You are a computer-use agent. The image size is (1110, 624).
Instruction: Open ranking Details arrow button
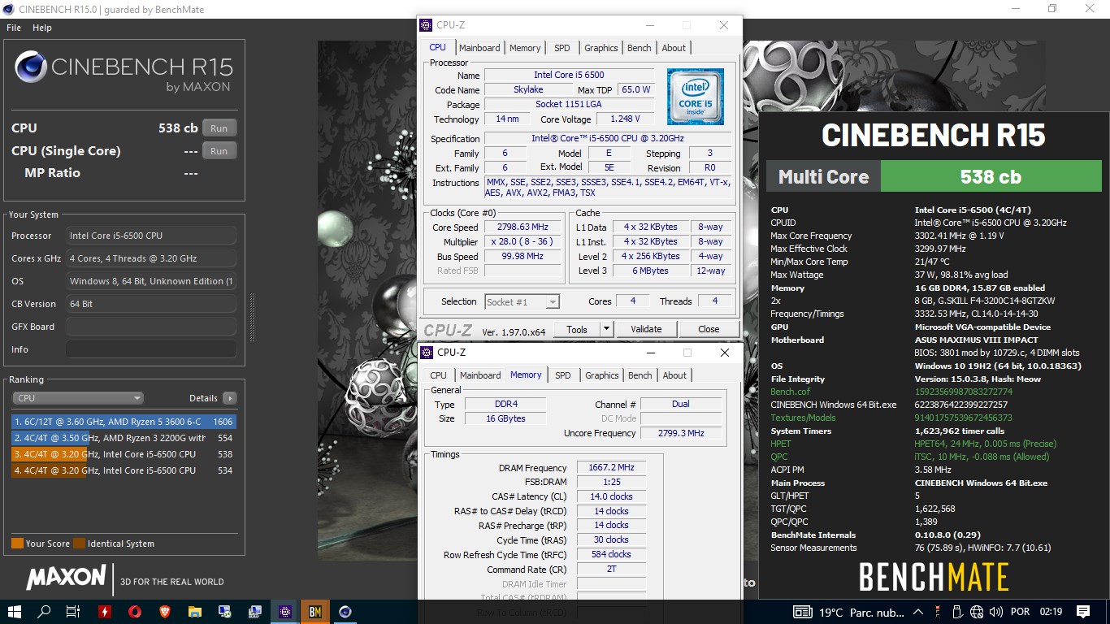click(x=230, y=398)
